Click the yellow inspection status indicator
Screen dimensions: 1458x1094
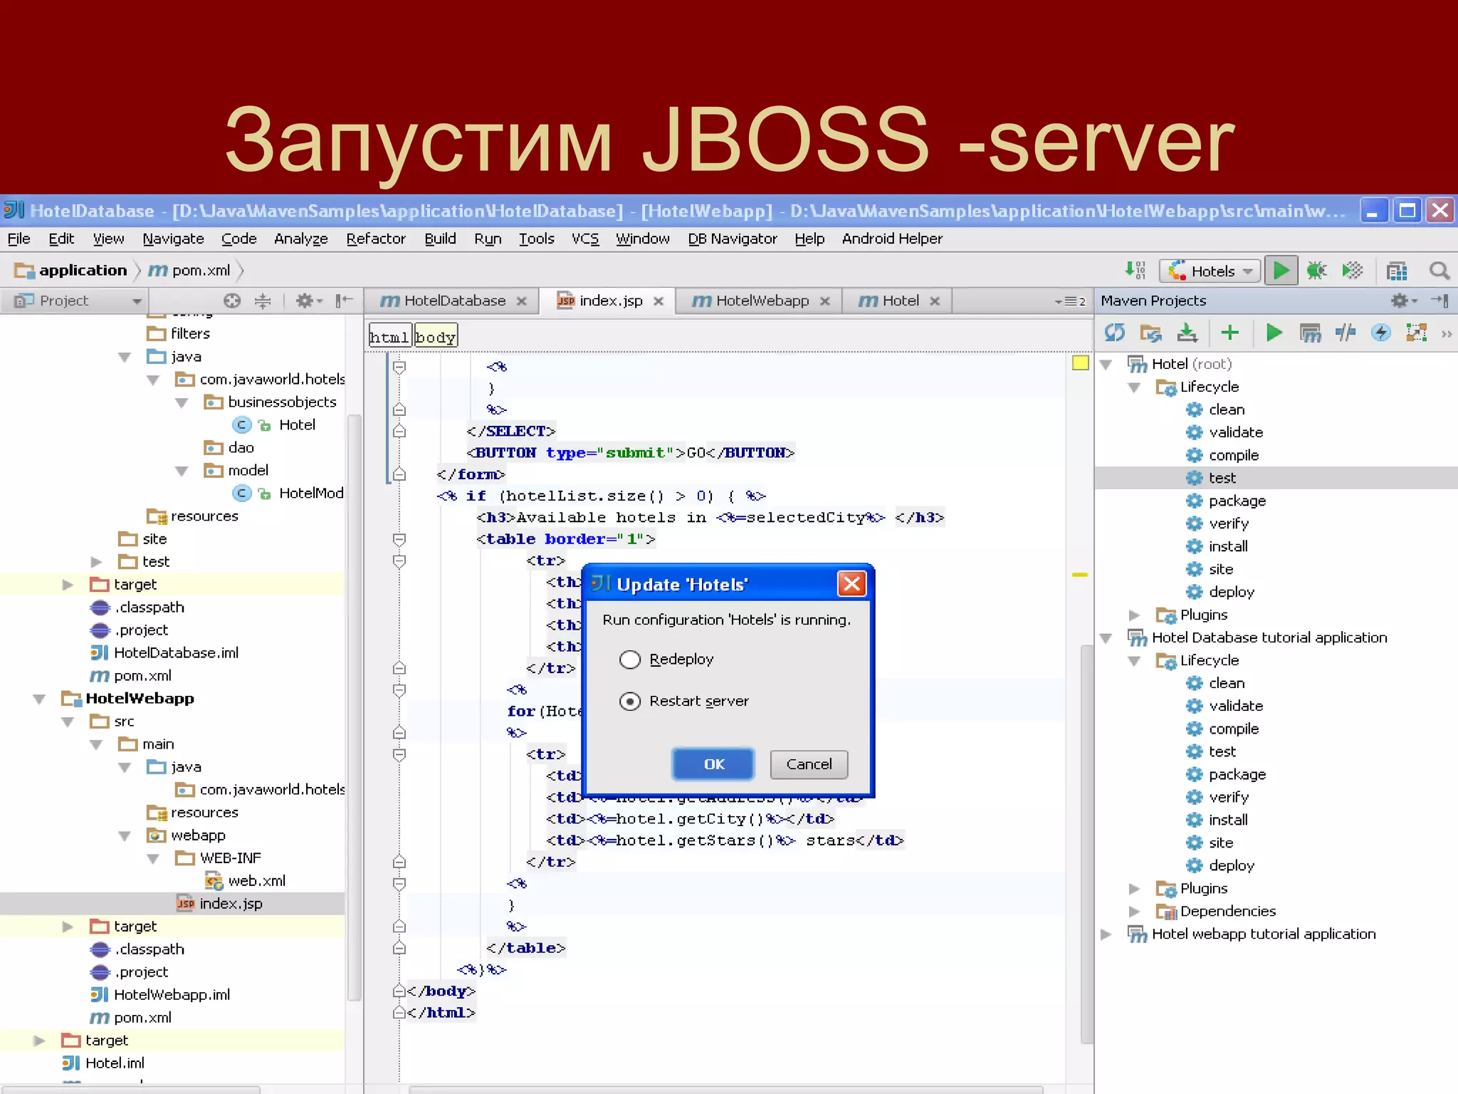[1080, 363]
